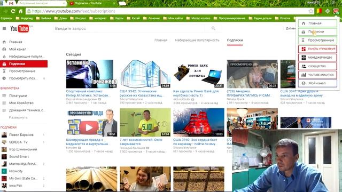Open the США 3940: Зов сердца title
This screenshot has width=342, height=192.
coord(195,142)
